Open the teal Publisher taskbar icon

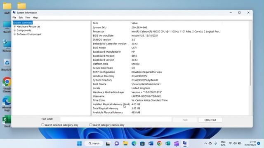(168, 143)
